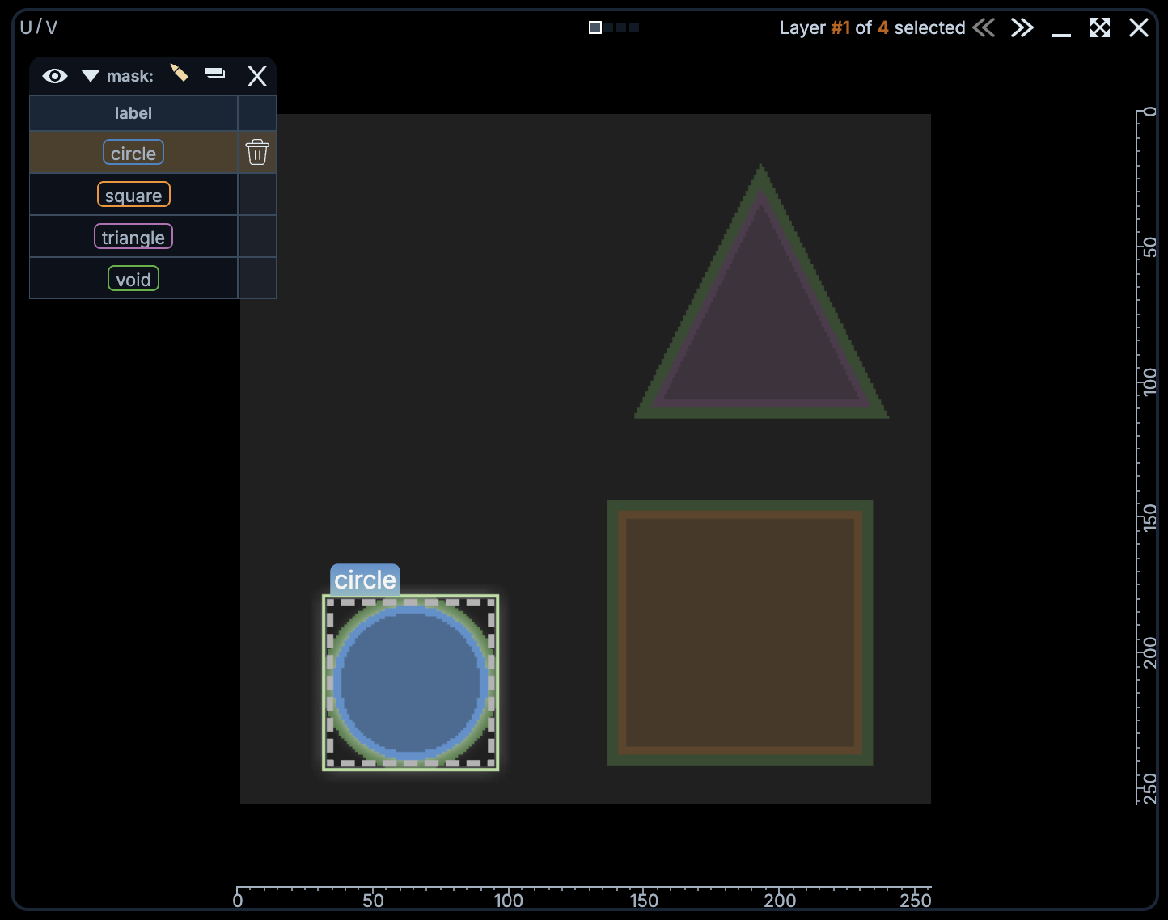Viewport: 1168px width, 920px height.
Task: Select first layer indicator square at top
Action: point(595,27)
